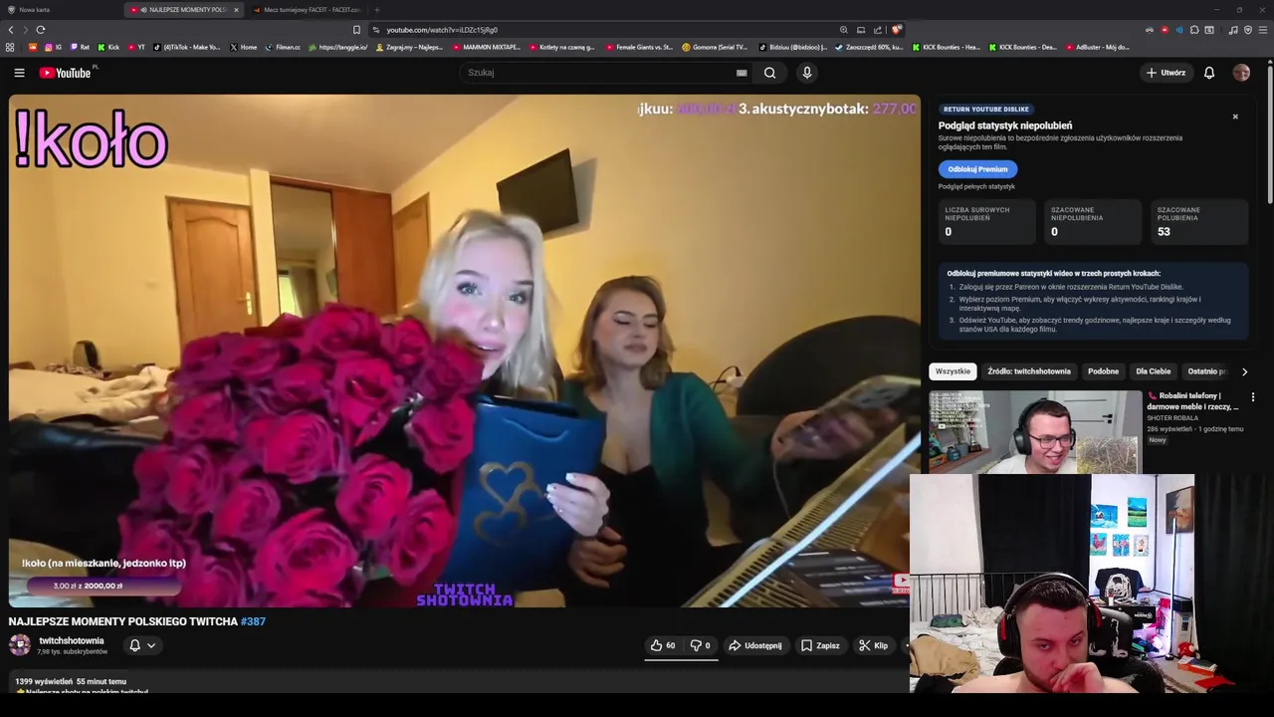The width and height of the screenshot is (1274, 717).
Task: Create a clip with Klip button
Action: [x=874, y=645]
